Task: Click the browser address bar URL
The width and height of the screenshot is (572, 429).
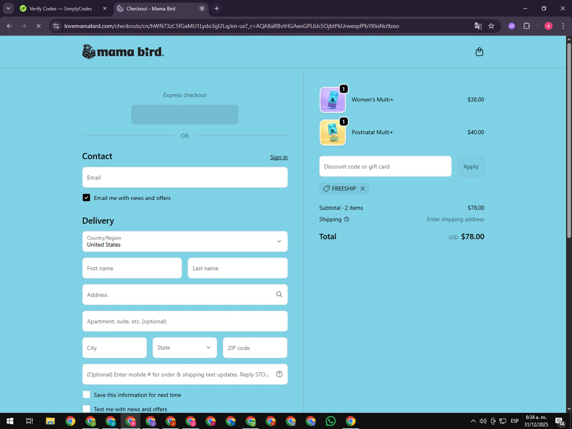Action: pos(231,26)
